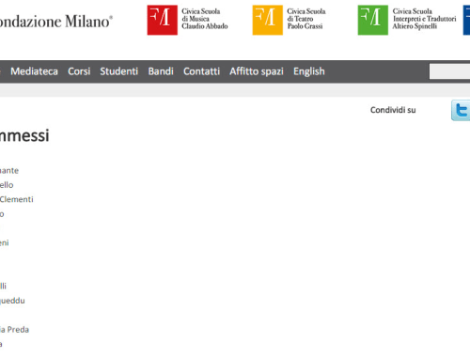This screenshot has width=470, height=357.
Task: Click the red Civica Scuola di Musica logo
Action: tap(163, 20)
